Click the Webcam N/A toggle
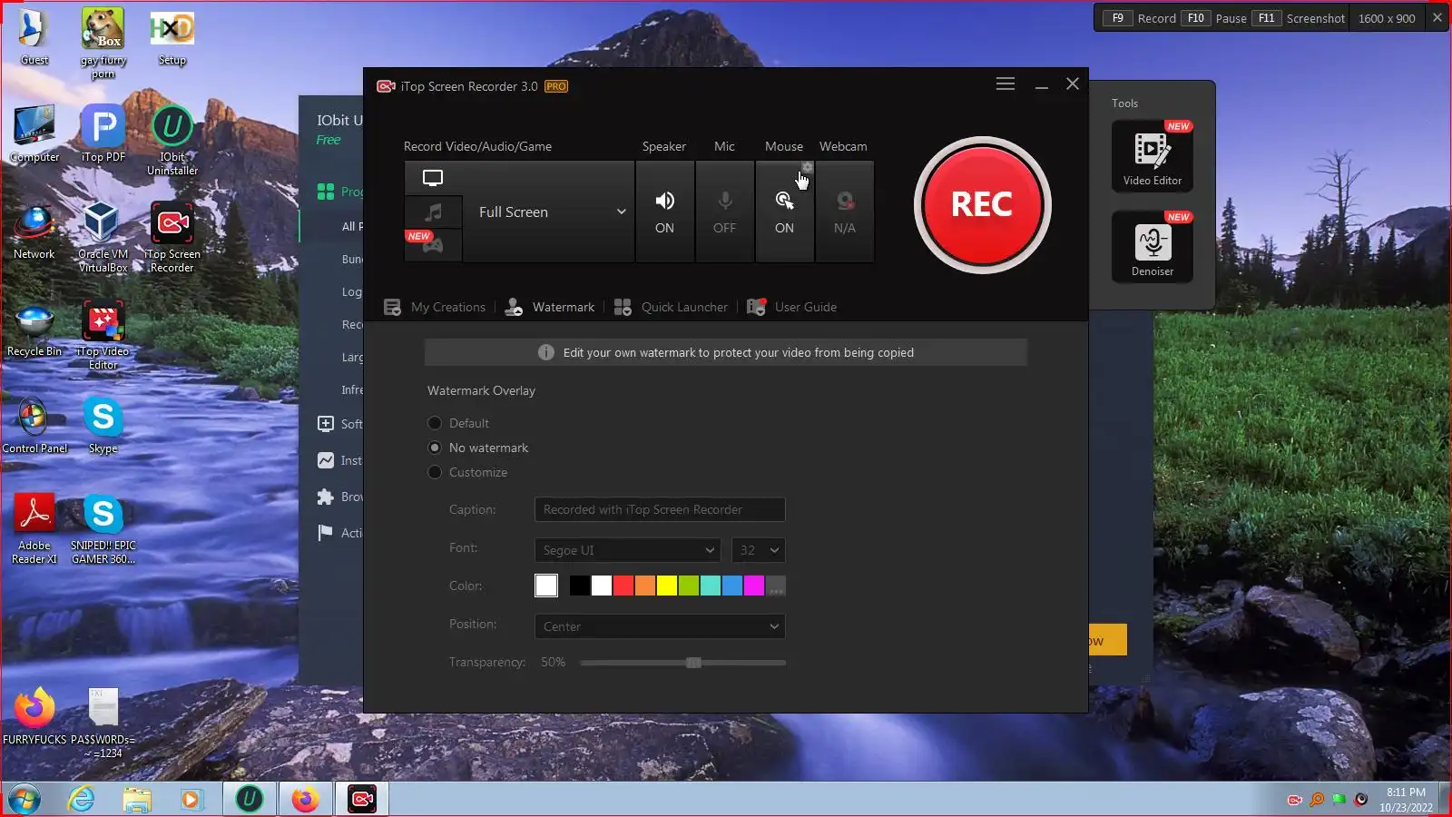 [x=845, y=212]
